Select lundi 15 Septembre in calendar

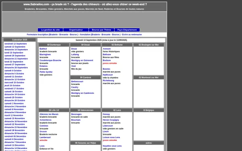[x=14, y=53]
